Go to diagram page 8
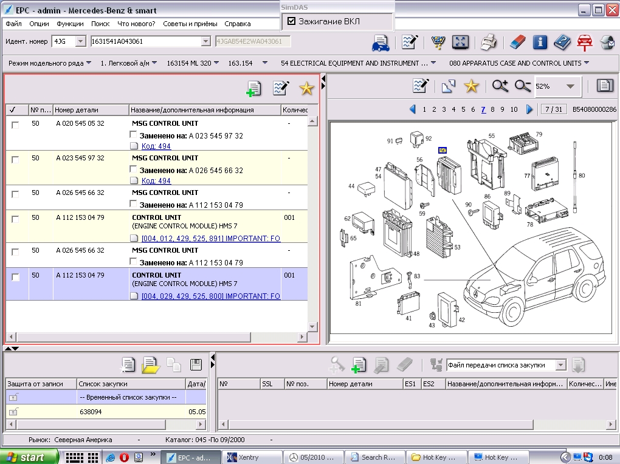Image resolution: width=620 pixels, height=464 pixels. point(492,109)
